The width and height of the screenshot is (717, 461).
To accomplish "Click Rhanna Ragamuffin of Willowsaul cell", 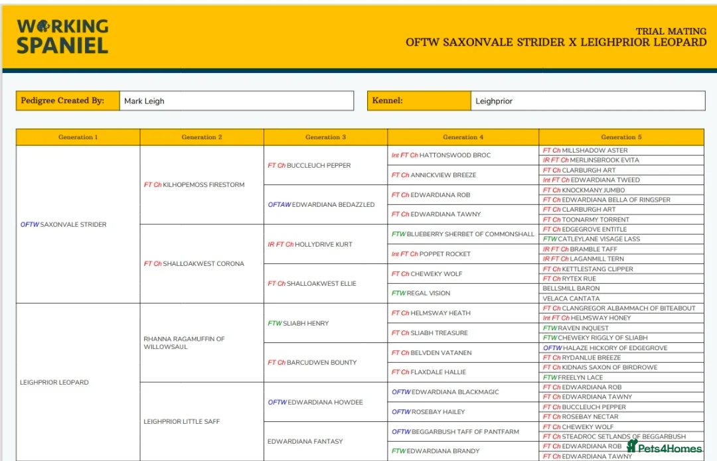I will (184, 342).
